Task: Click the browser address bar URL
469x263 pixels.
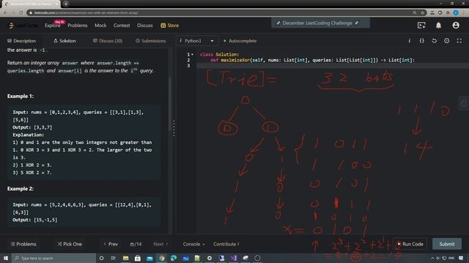Action: 86,13
